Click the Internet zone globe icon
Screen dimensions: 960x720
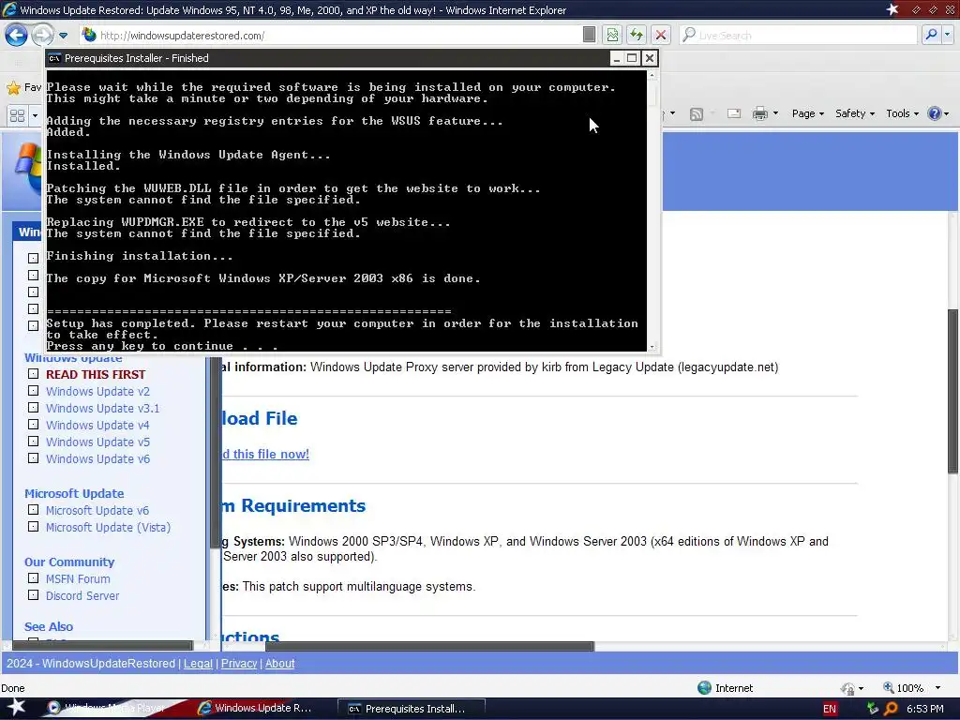pyautogui.click(x=705, y=688)
